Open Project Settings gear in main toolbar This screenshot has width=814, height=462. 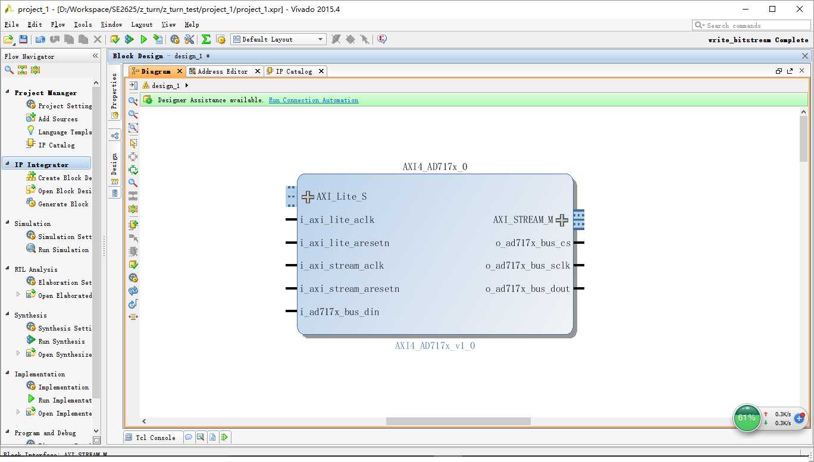click(x=175, y=39)
